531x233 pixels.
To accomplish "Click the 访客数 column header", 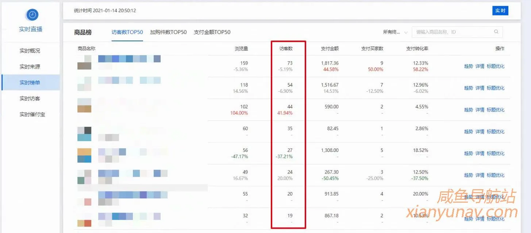I will pyautogui.click(x=288, y=48).
